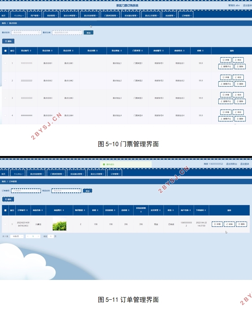
Task: Sort by 景点名称 column in ticket table
Action: pyautogui.click(x=52, y=51)
